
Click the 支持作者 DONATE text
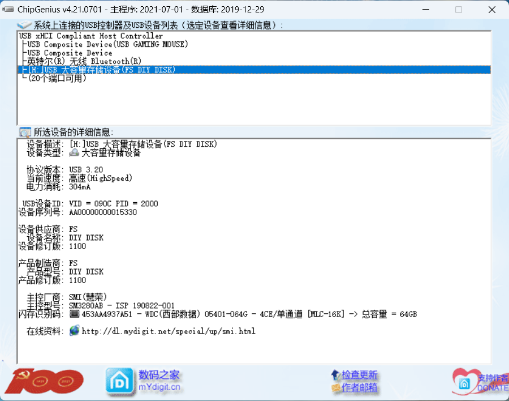[493, 383]
